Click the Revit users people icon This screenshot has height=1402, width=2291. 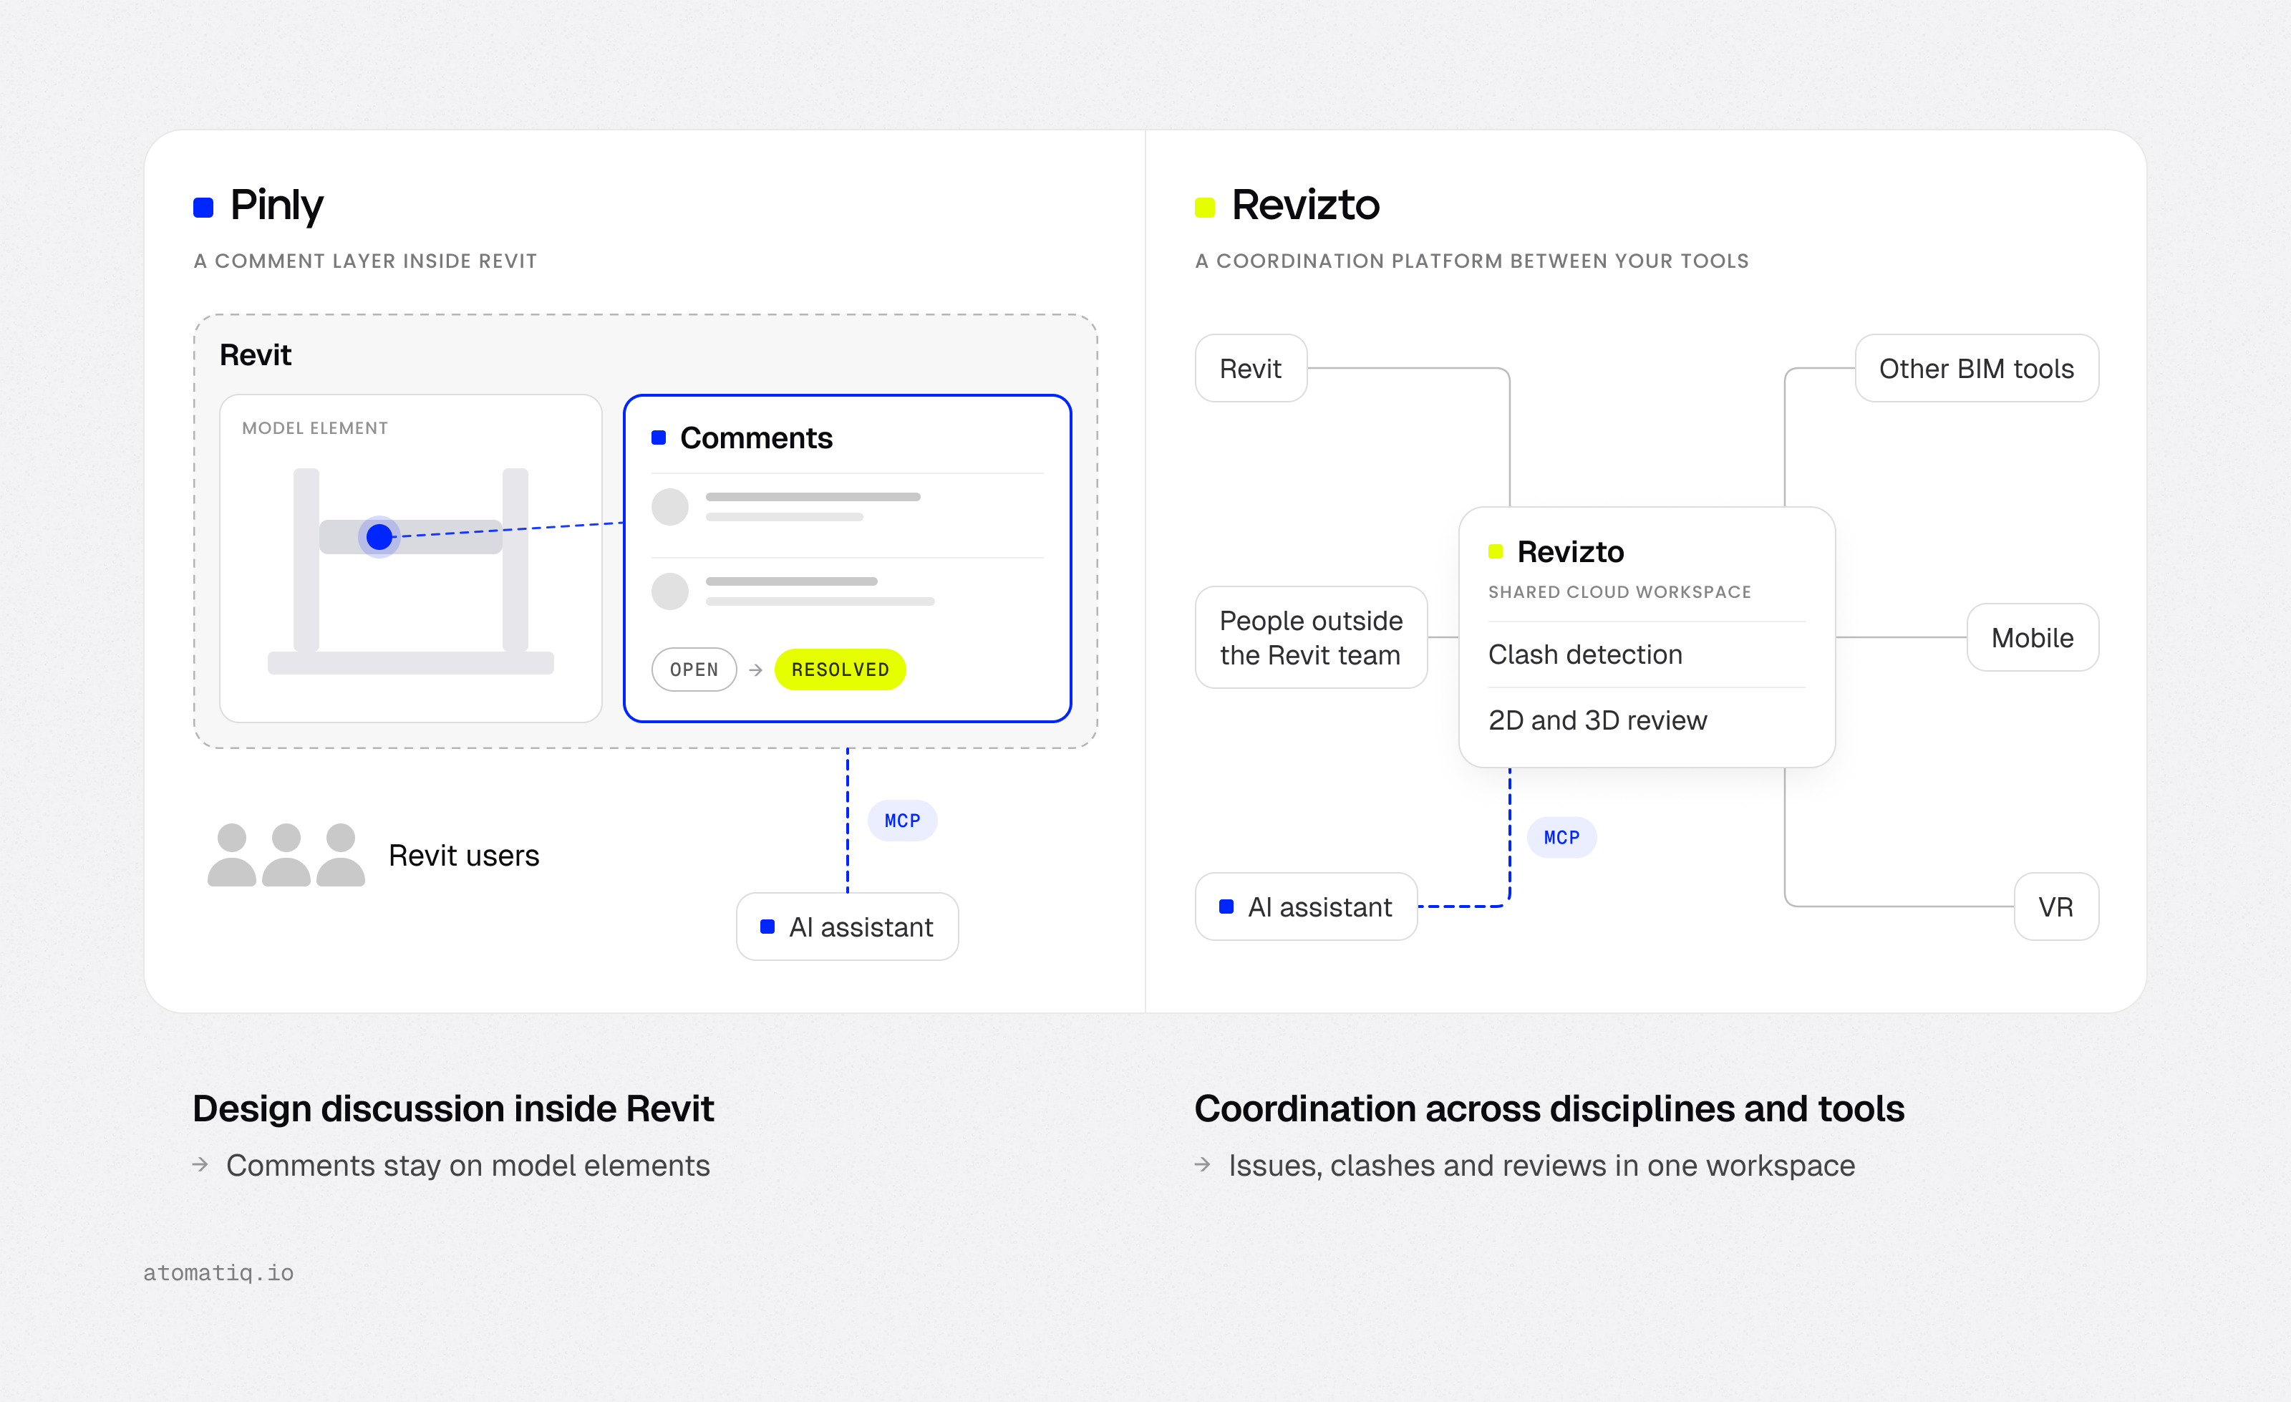[x=286, y=854]
